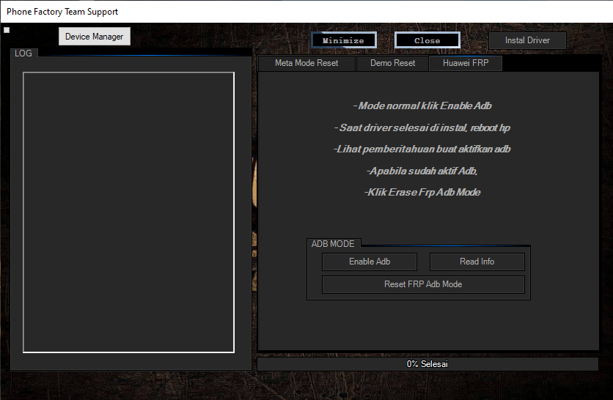613x400 pixels.
Task: Click the 'Klik Erase Frp Adb Mode' instruction
Action: [x=422, y=192]
